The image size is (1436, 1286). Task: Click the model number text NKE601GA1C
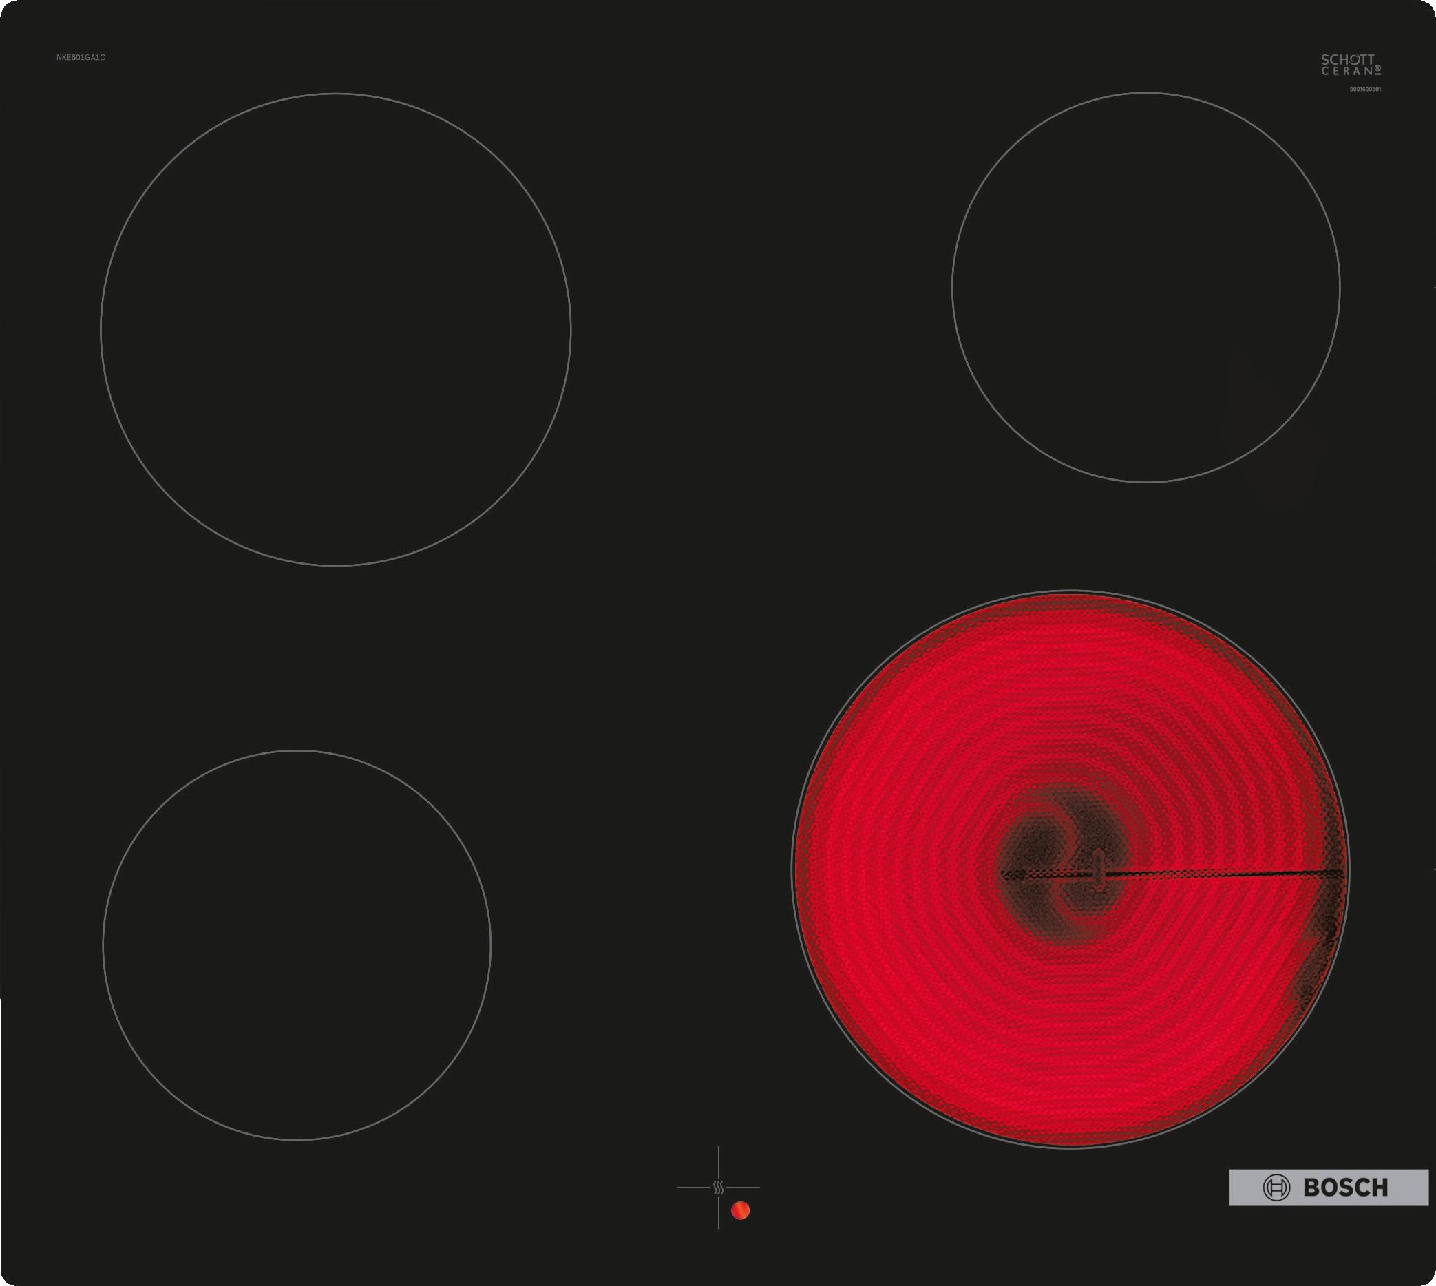81,57
